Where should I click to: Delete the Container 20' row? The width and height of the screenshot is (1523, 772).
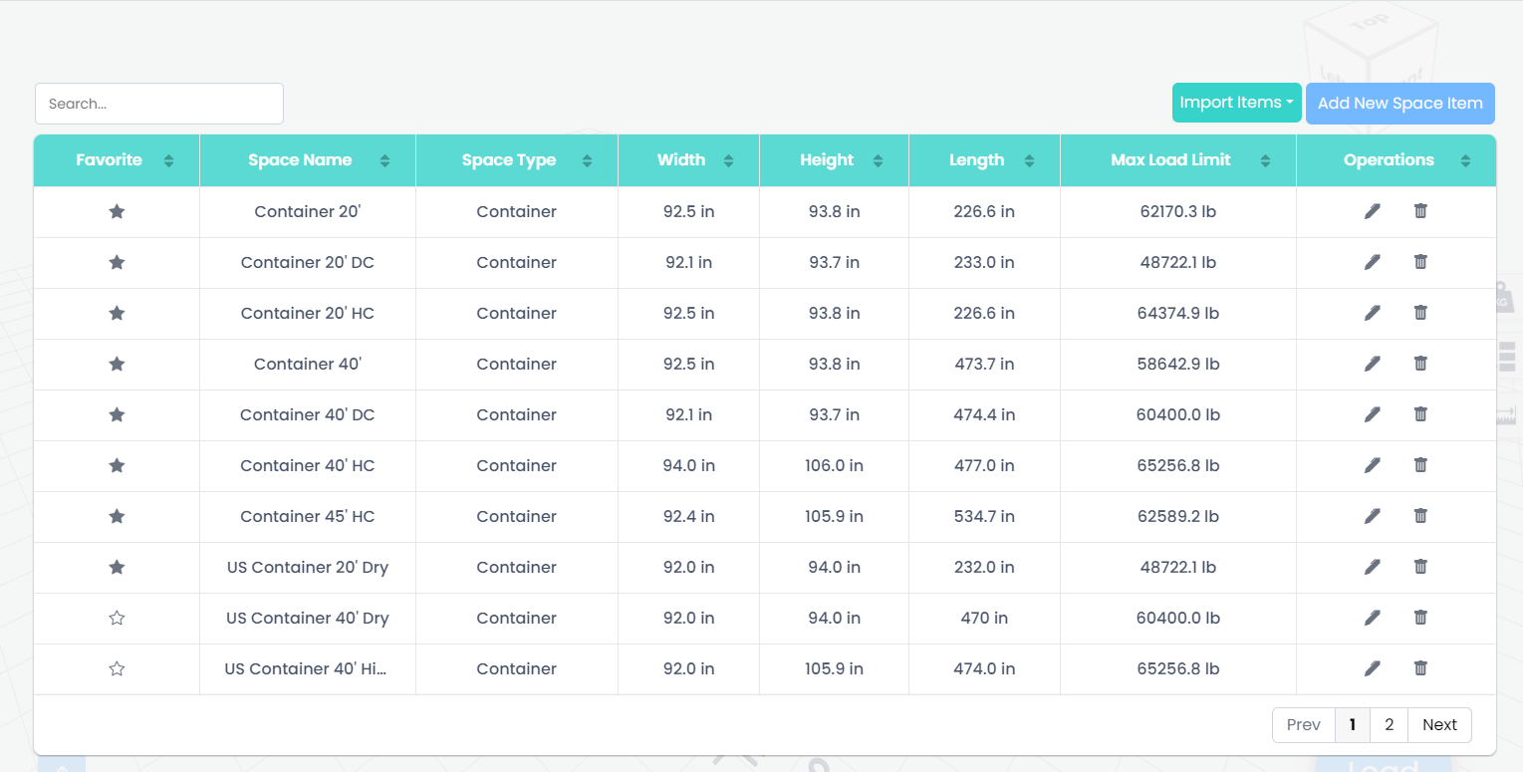click(1420, 210)
